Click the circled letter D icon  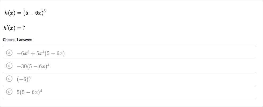(9, 92)
